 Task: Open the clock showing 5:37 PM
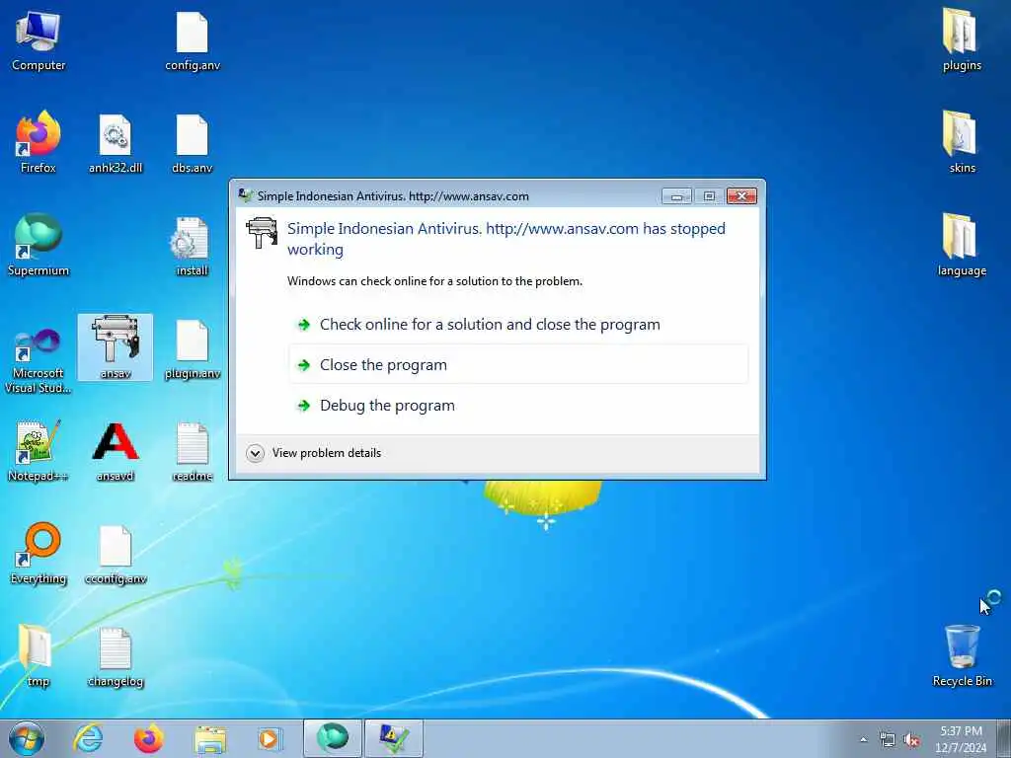961,738
